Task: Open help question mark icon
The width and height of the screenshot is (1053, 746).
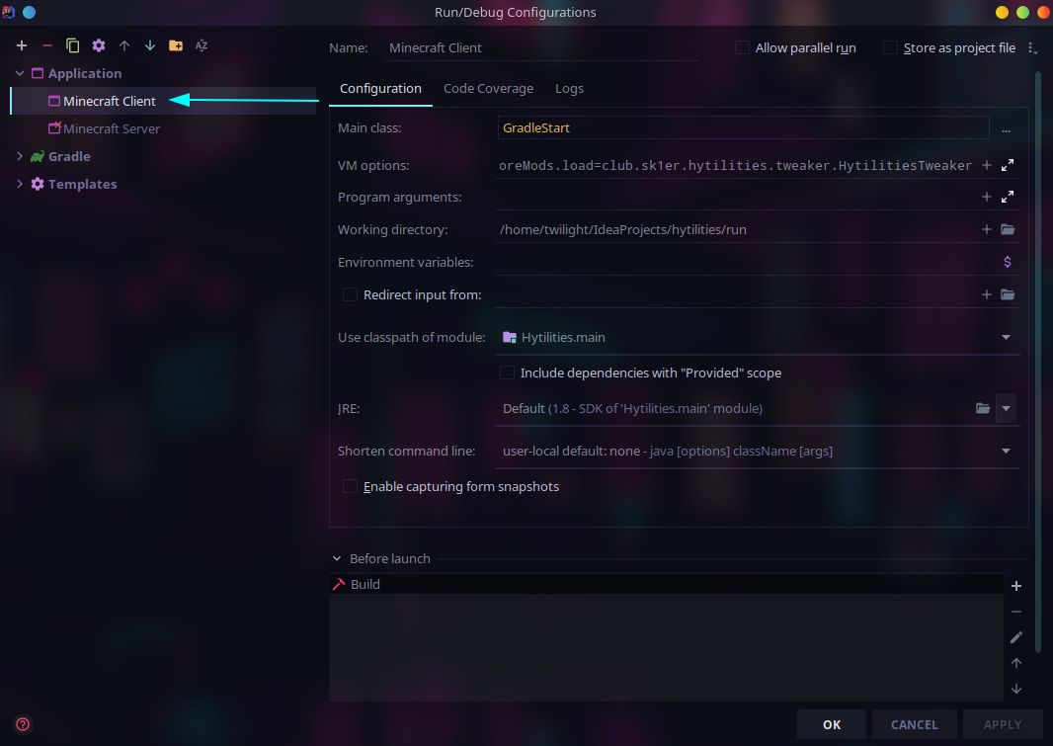Action: point(23,724)
